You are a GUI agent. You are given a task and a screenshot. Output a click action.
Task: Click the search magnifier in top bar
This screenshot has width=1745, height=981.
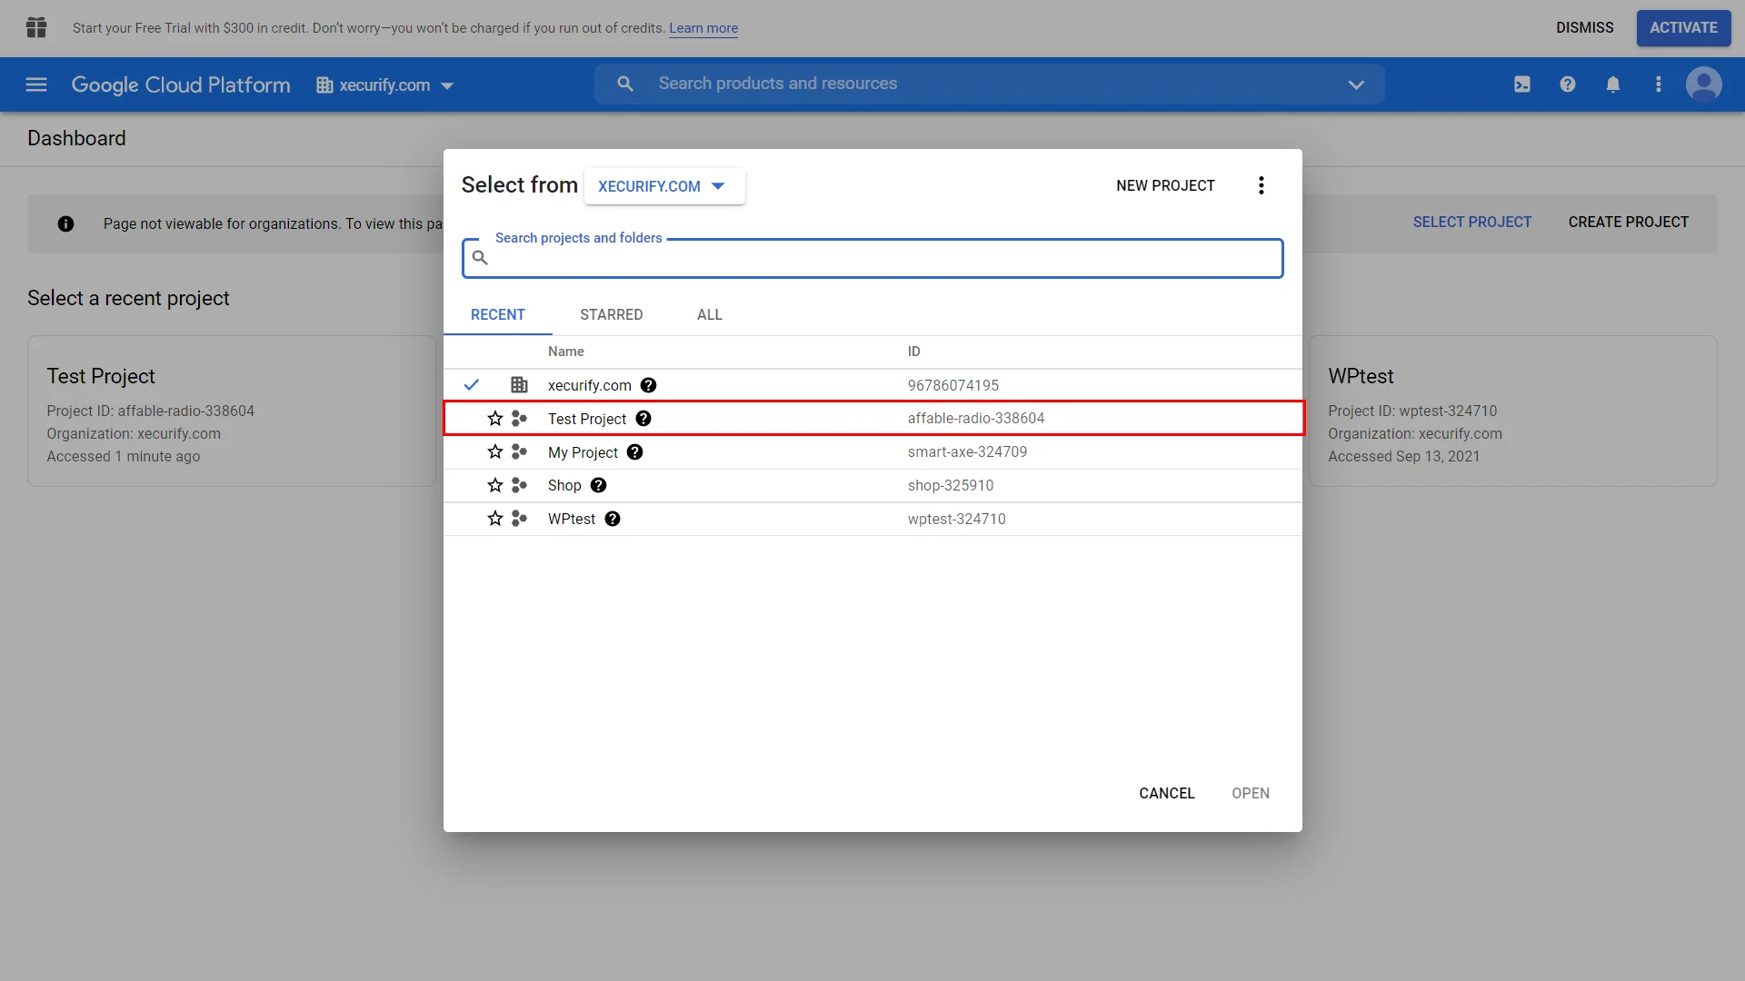(625, 84)
